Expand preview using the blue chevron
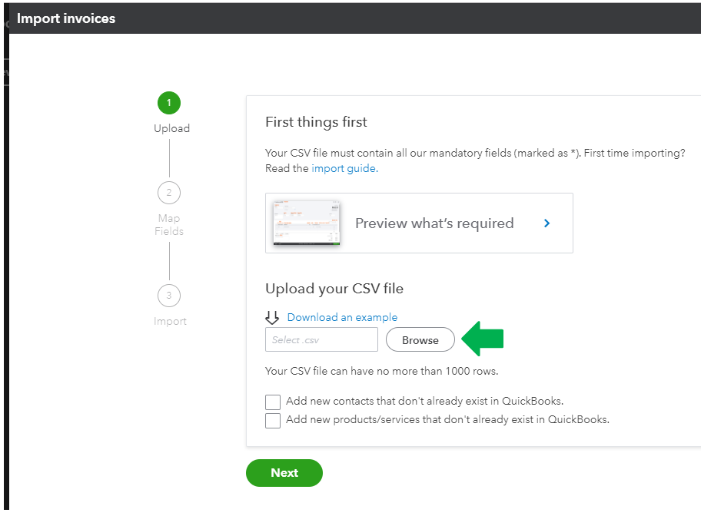 (x=547, y=223)
